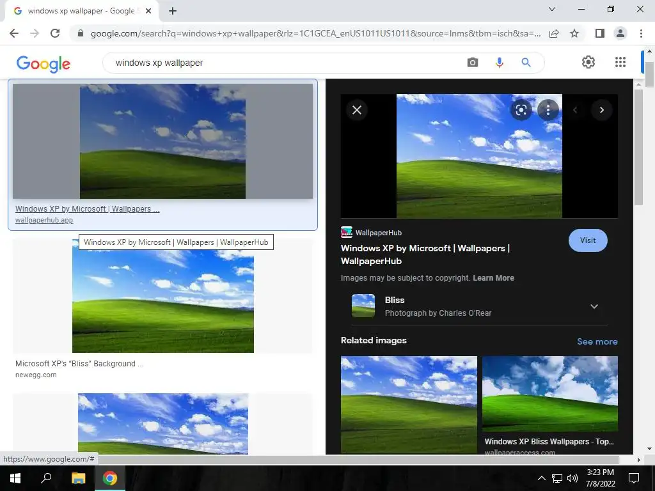Reload the current page
The width and height of the screenshot is (655, 491).
point(55,33)
